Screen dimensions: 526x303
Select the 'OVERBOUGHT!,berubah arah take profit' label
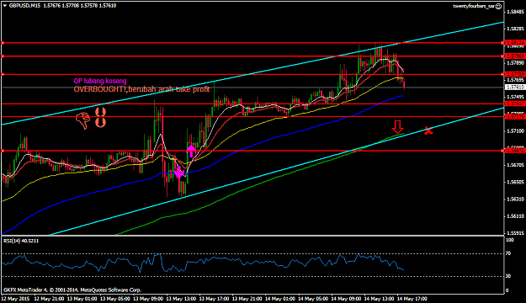[x=141, y=89]
